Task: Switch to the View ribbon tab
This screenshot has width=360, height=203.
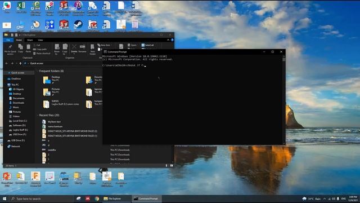Action: tap(40, 40)
